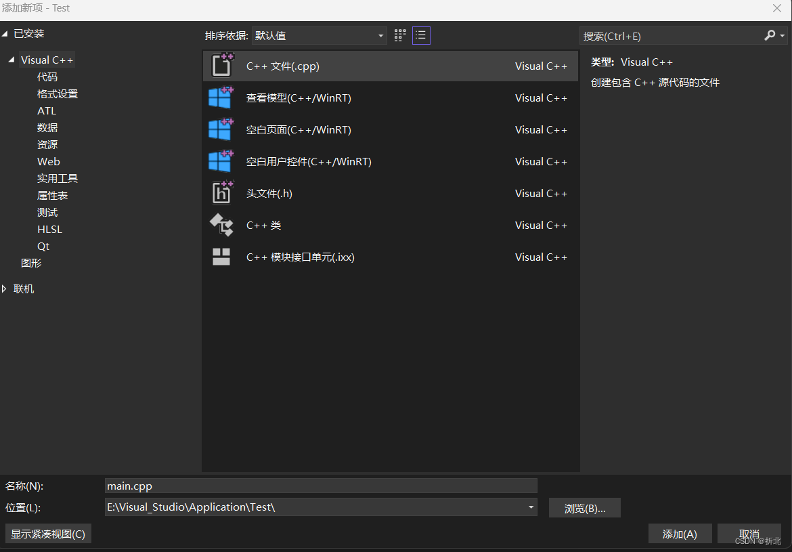
Task: Select the C++ 文件(.cpp) template text
Action: [283, 66]
